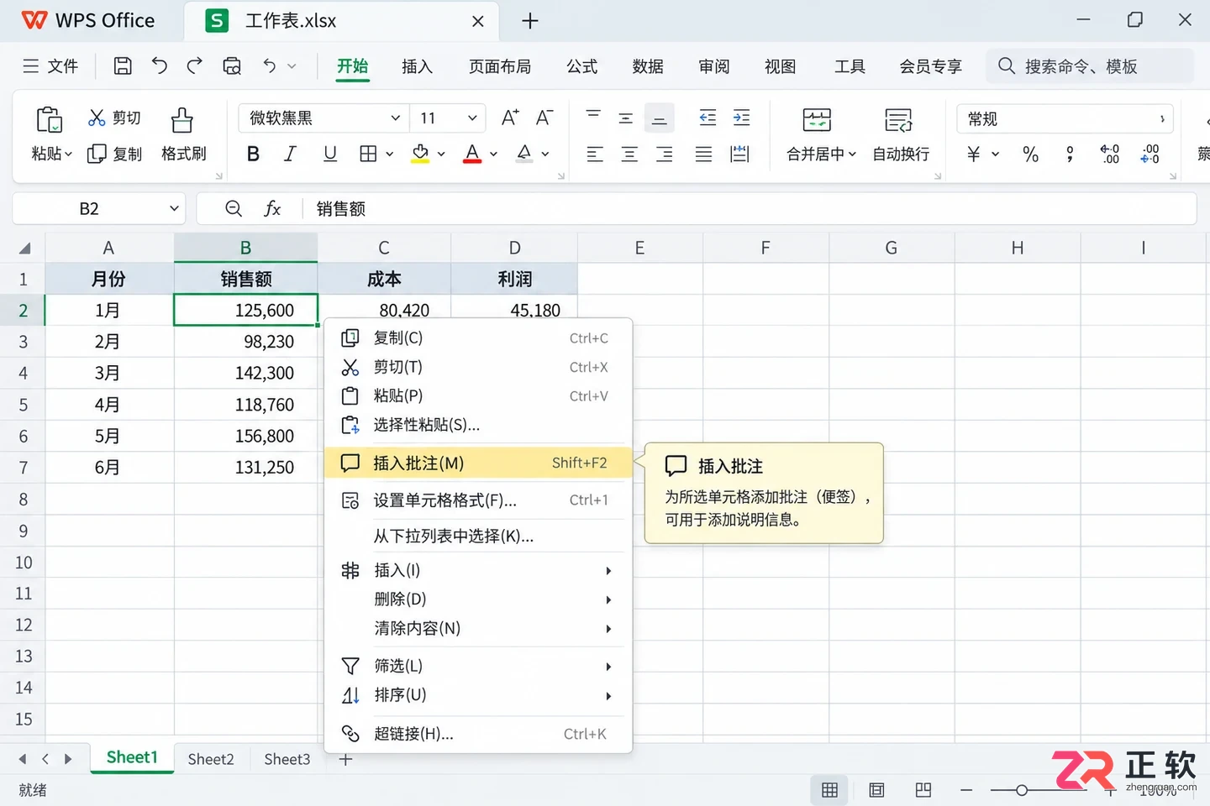Screen dimensions: 1210x806
Task: Cut selection using 剪切 scissors icon
Action: coord(114,118)
